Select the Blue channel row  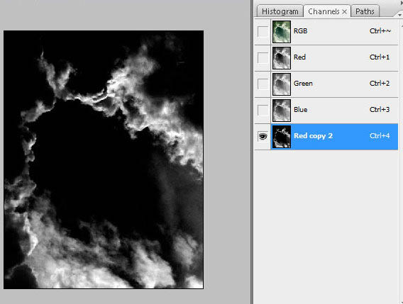[x=326, y=111]
